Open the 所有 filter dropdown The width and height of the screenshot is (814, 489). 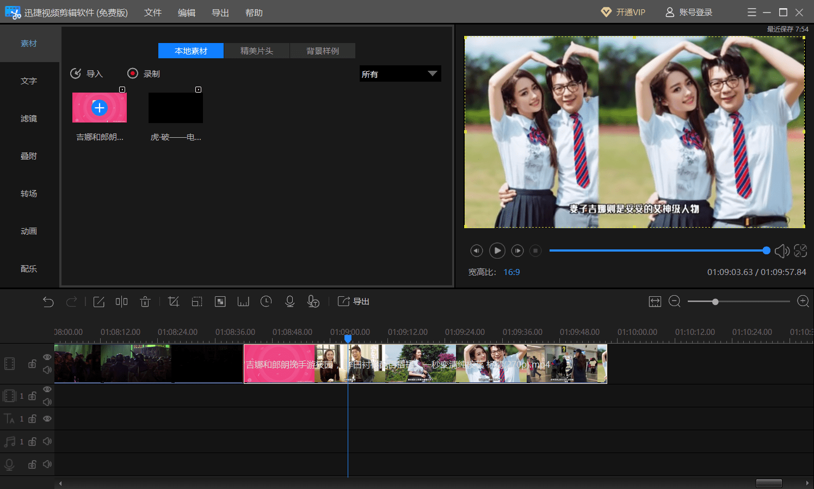(x=400, y=74)
